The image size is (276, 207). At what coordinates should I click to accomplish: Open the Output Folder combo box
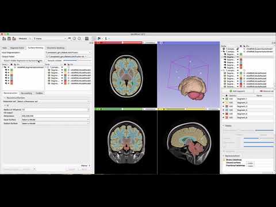pos(66,56)
